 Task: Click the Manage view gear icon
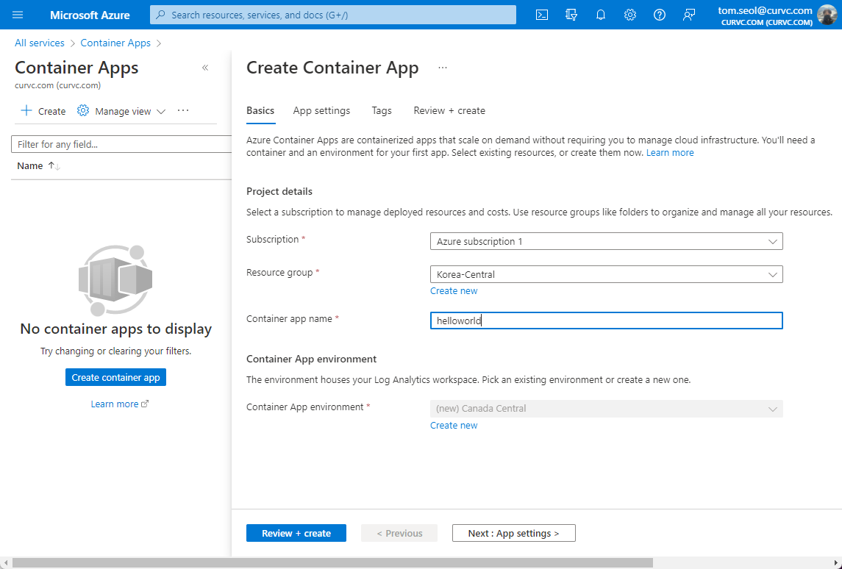click(82, 110)
